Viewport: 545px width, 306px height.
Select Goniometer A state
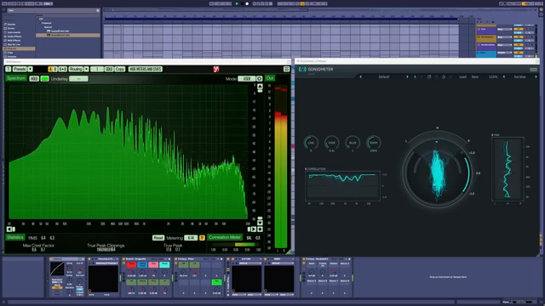point(415,76)
